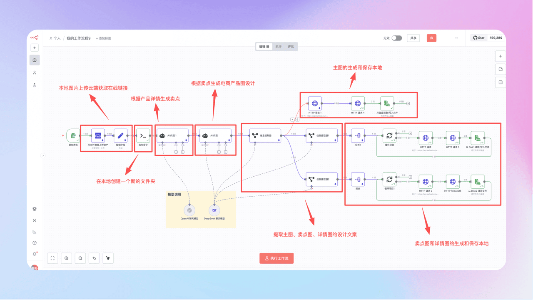Click the 执行工作流 button

[x=276, y=258]
